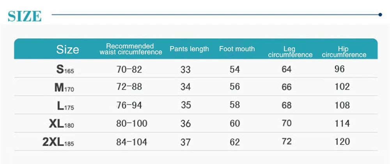Pick the XL 180 size row label

(x=62, y=124)
